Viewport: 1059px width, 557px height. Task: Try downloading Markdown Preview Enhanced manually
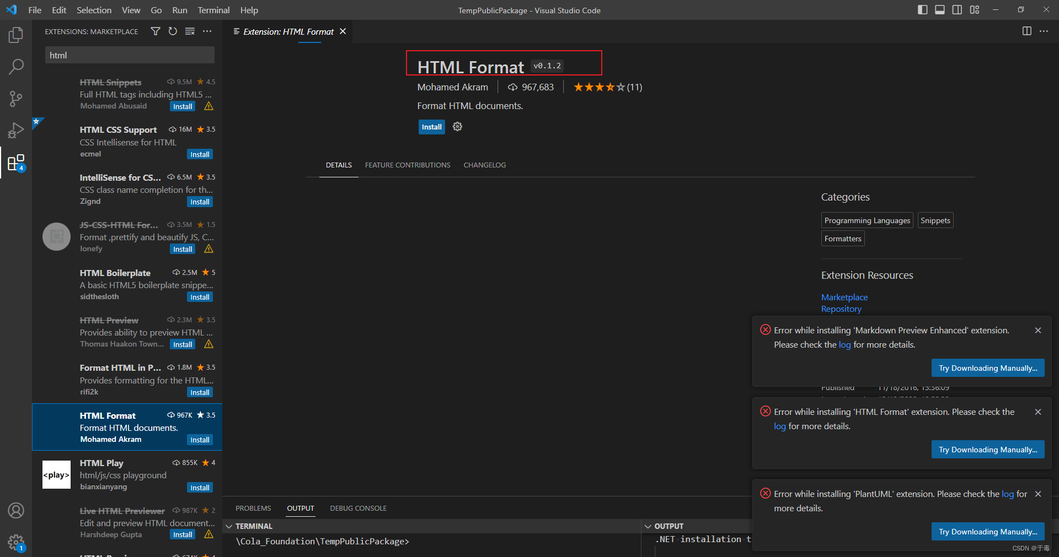tap(988, 368)
